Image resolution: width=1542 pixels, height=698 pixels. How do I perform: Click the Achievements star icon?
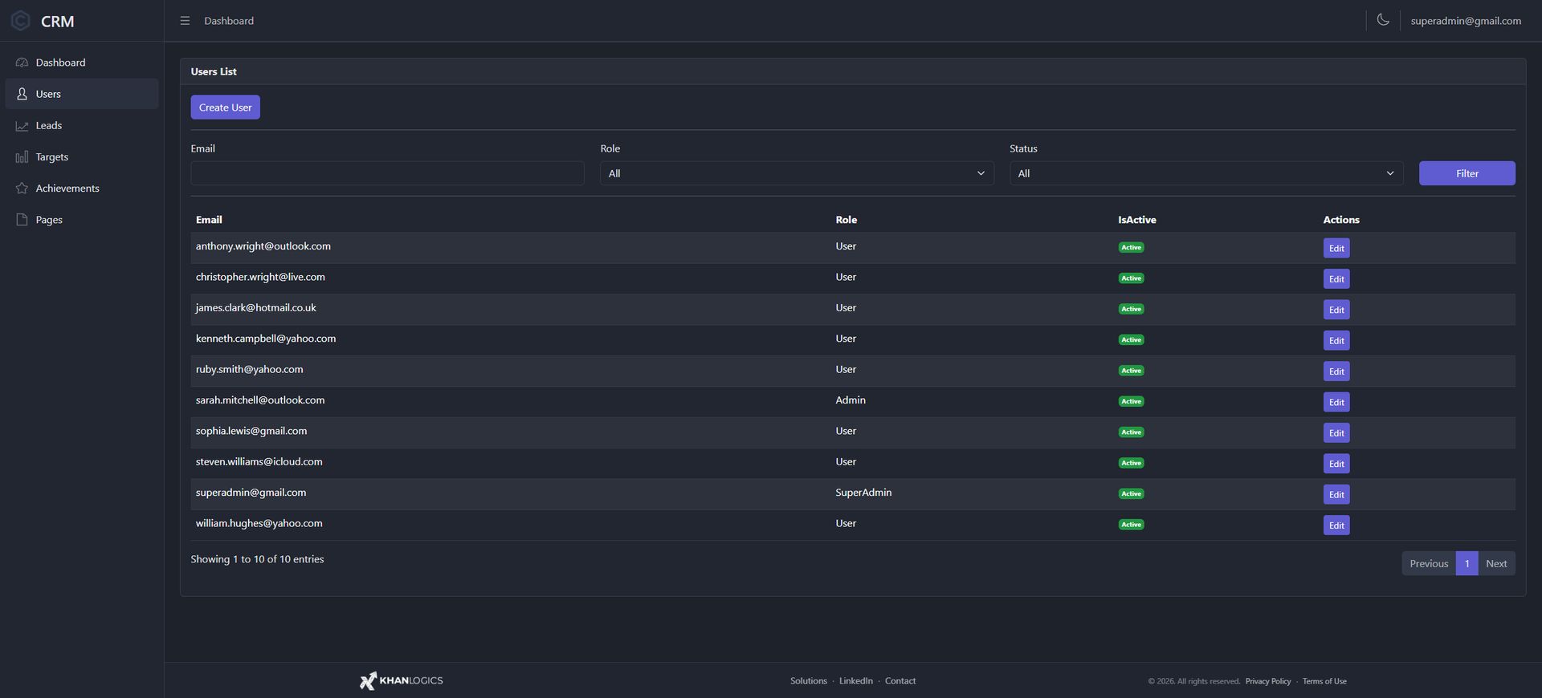(x=22, y=189)
